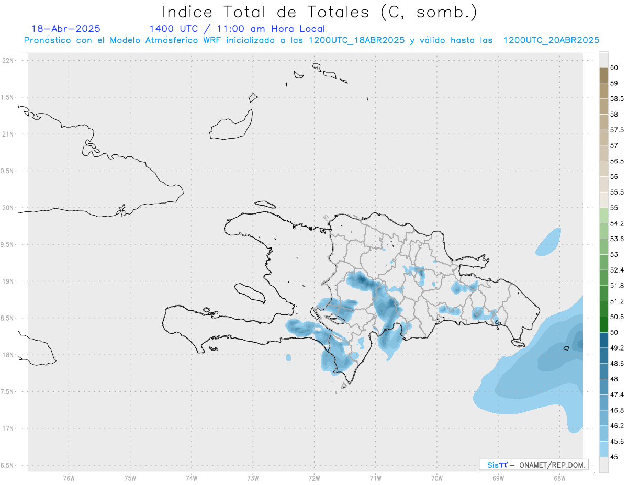
Task: Click the latitude label "6.5N"
Action: pyautogui.click(x=7, y=466)
